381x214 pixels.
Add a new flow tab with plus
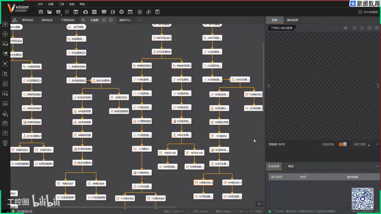coord(139,20)
